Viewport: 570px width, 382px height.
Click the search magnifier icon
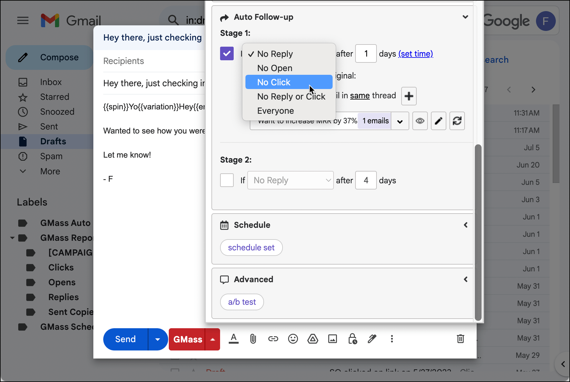[x=173, y=20]
